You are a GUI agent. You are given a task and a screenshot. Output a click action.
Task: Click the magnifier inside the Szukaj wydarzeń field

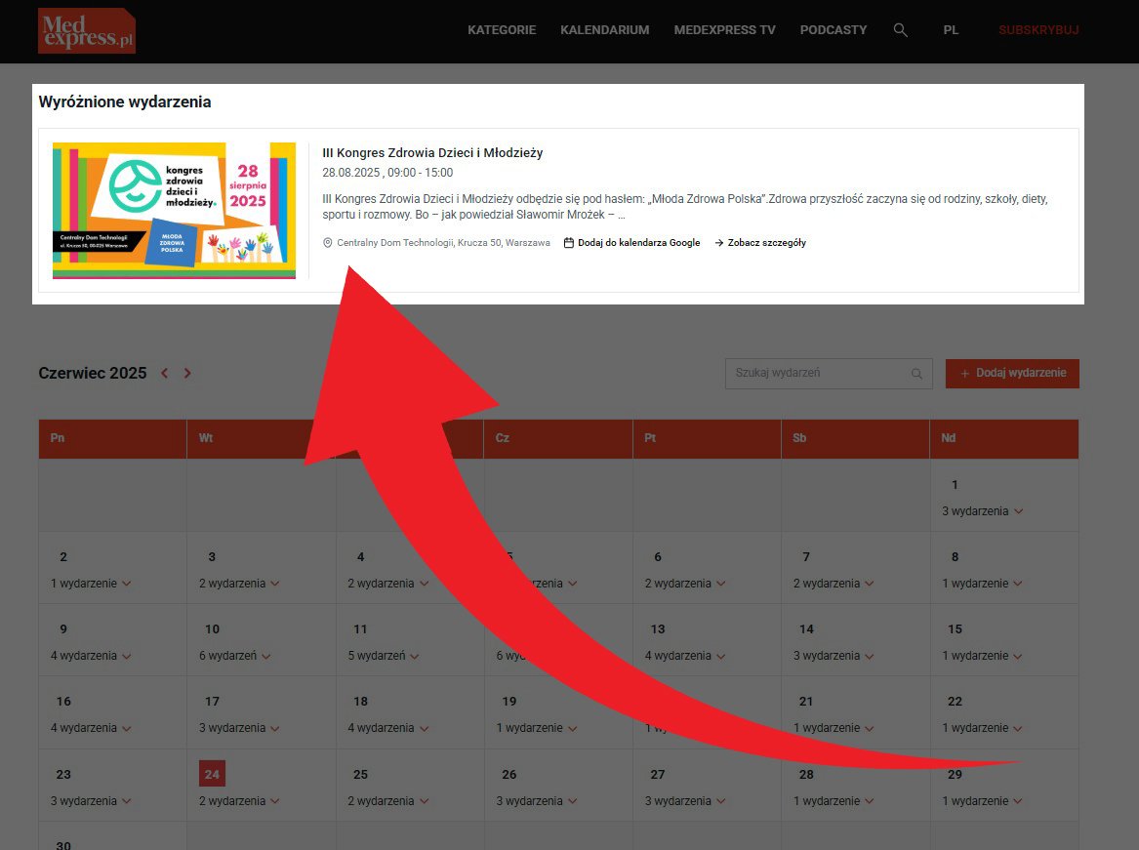tap(916, 374)
